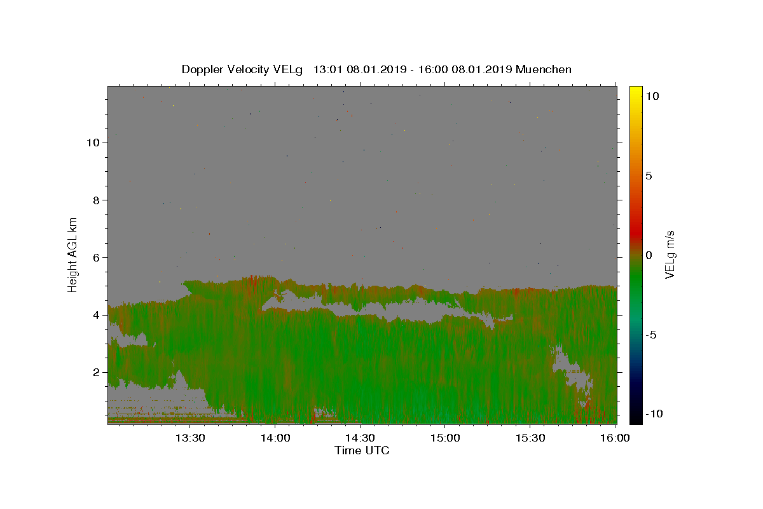Viewport: 763px width, 509px height.
Task: Click the 'Muenchen' location in the title
Action: (x=544, y=69)
